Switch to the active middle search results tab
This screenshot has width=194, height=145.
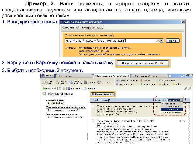[x=112, y=76]
